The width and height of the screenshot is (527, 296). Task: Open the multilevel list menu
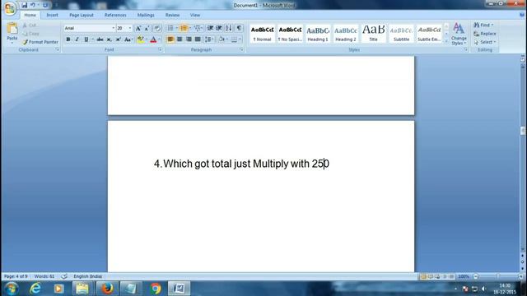(x=198, y=28)
